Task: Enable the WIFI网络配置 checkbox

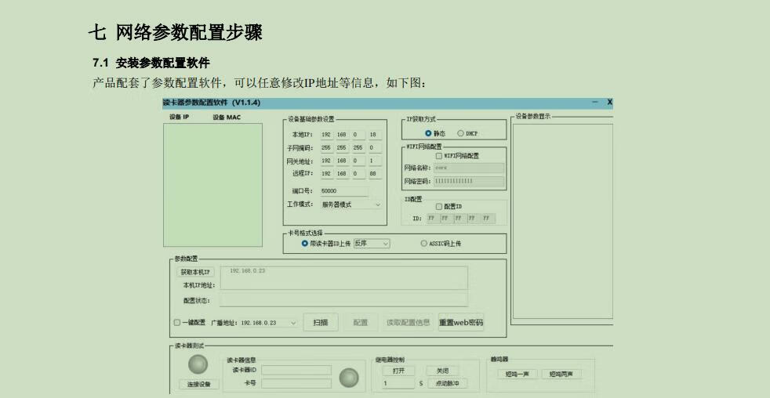Action: [438, 155]
